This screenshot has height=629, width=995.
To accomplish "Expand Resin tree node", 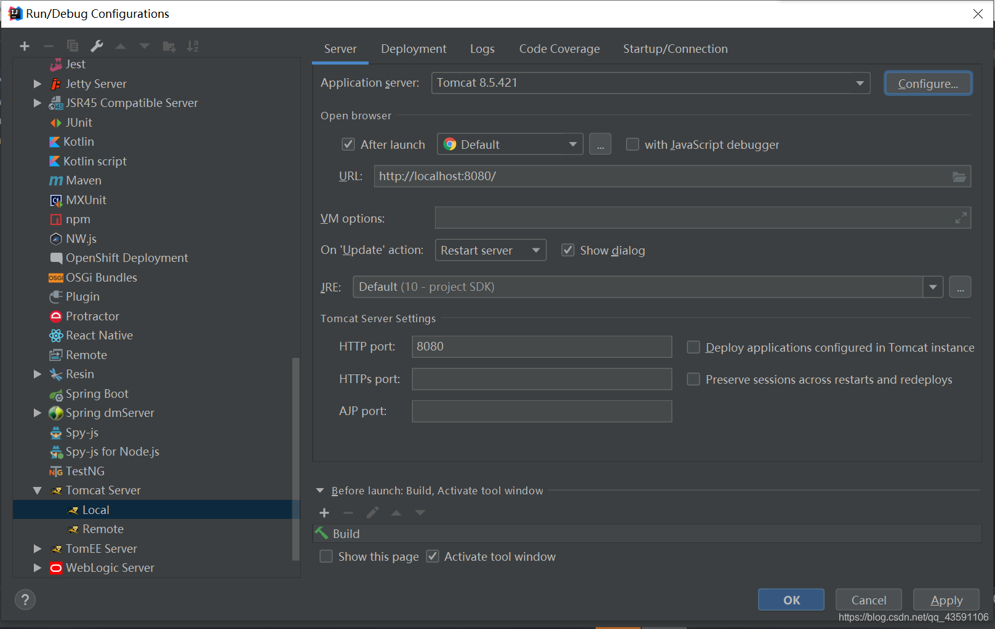I will pyautogui.click(x=38, y=374).
